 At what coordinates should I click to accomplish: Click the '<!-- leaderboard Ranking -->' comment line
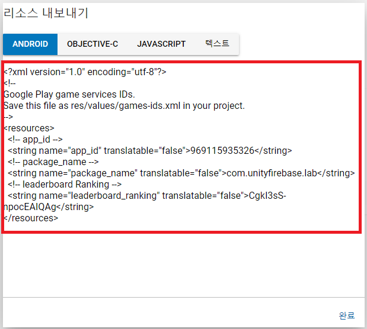click(x=65, y=185)
